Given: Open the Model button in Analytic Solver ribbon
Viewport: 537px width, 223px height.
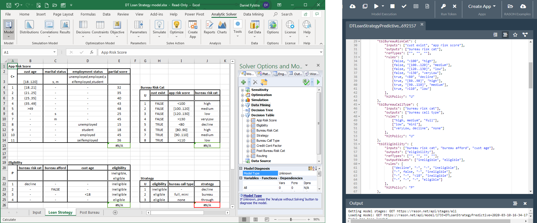Looking at the screenshot, I should coord(9,29).
